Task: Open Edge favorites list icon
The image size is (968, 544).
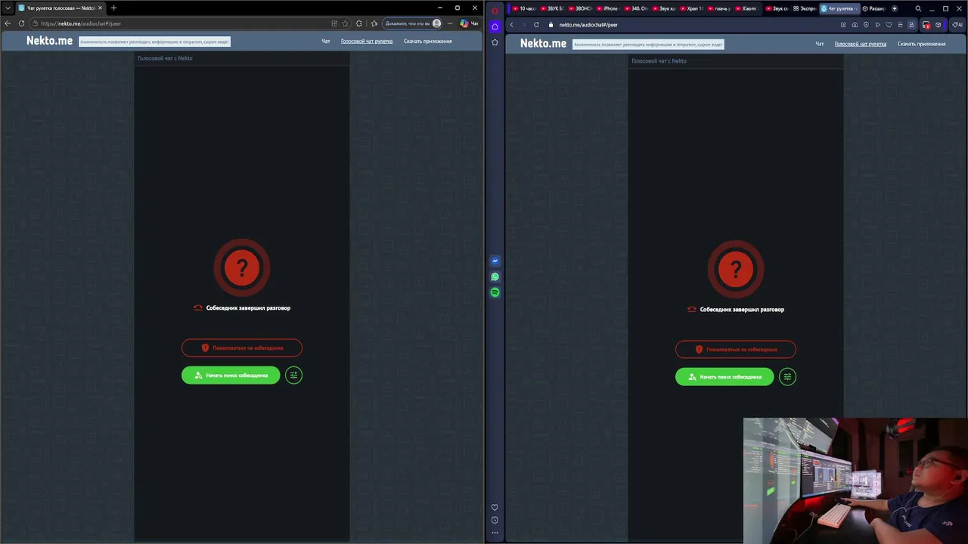Action: pos(374,23)
